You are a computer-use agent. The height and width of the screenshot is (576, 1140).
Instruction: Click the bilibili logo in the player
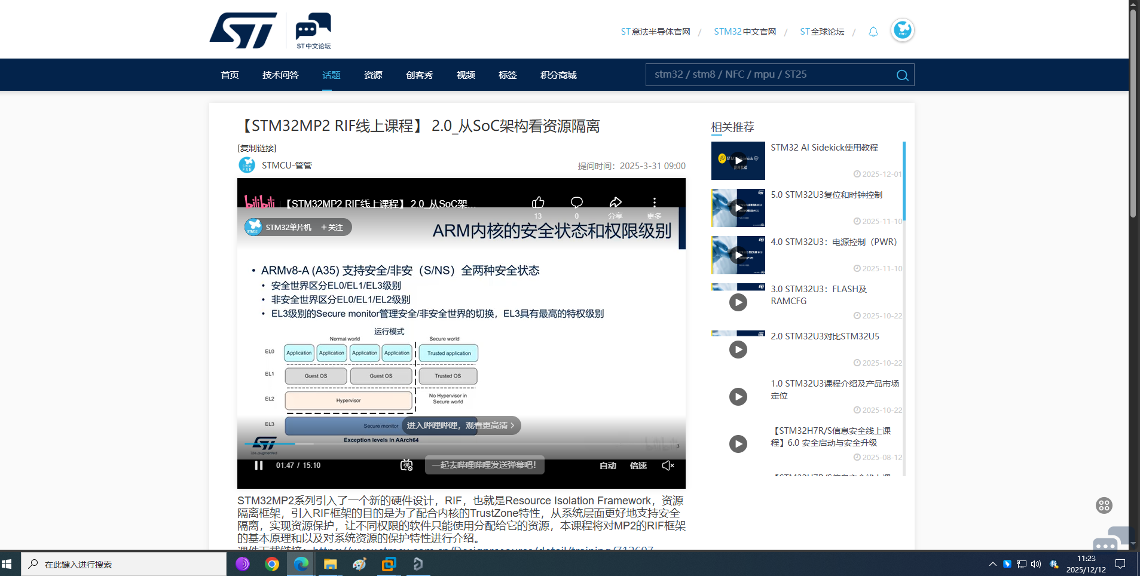tap(259, 202)
